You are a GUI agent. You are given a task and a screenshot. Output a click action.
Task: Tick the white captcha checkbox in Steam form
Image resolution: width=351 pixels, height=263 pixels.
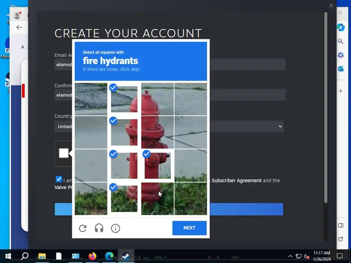(63, 153)
